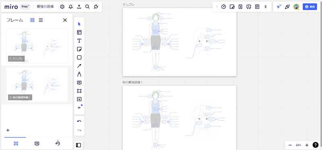The width and height of the screenshot is (322, 150).
Task: Open the estimation card icon
Action: [240, 7]
